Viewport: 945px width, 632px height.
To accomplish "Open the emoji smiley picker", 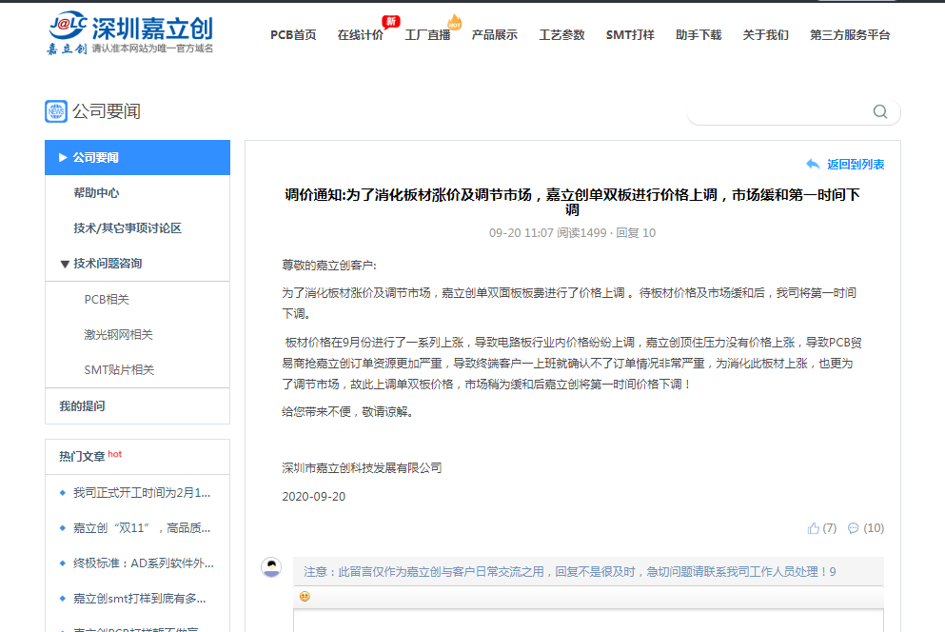I will point(305,597).
